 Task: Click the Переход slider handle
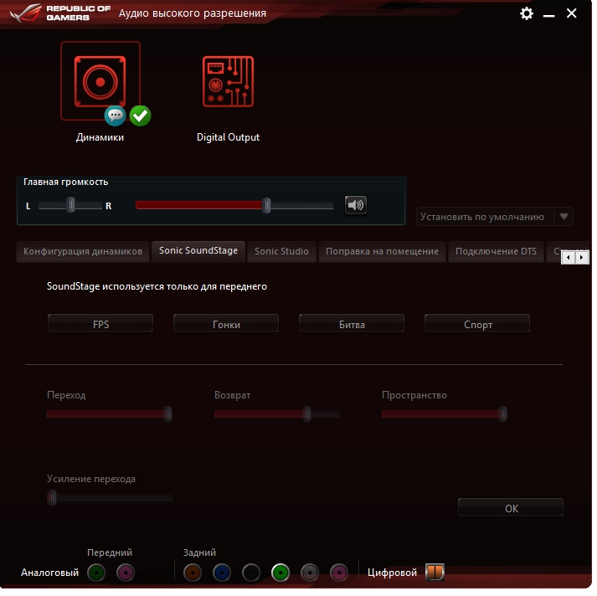click(x=167, y=414)
